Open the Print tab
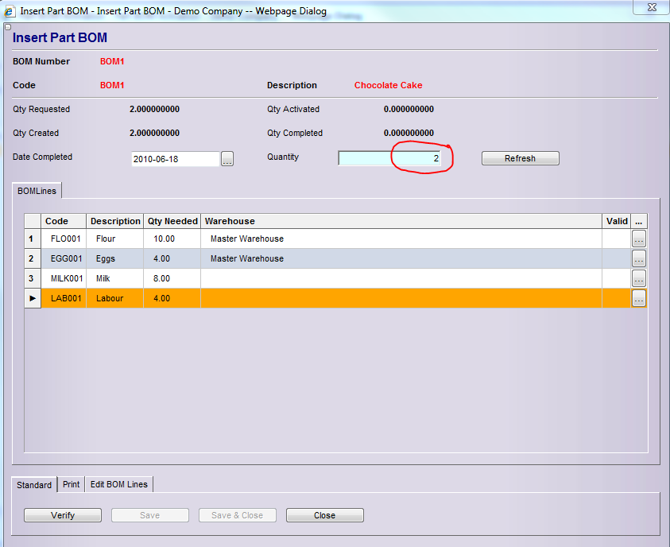 click(x=72, y=484)
